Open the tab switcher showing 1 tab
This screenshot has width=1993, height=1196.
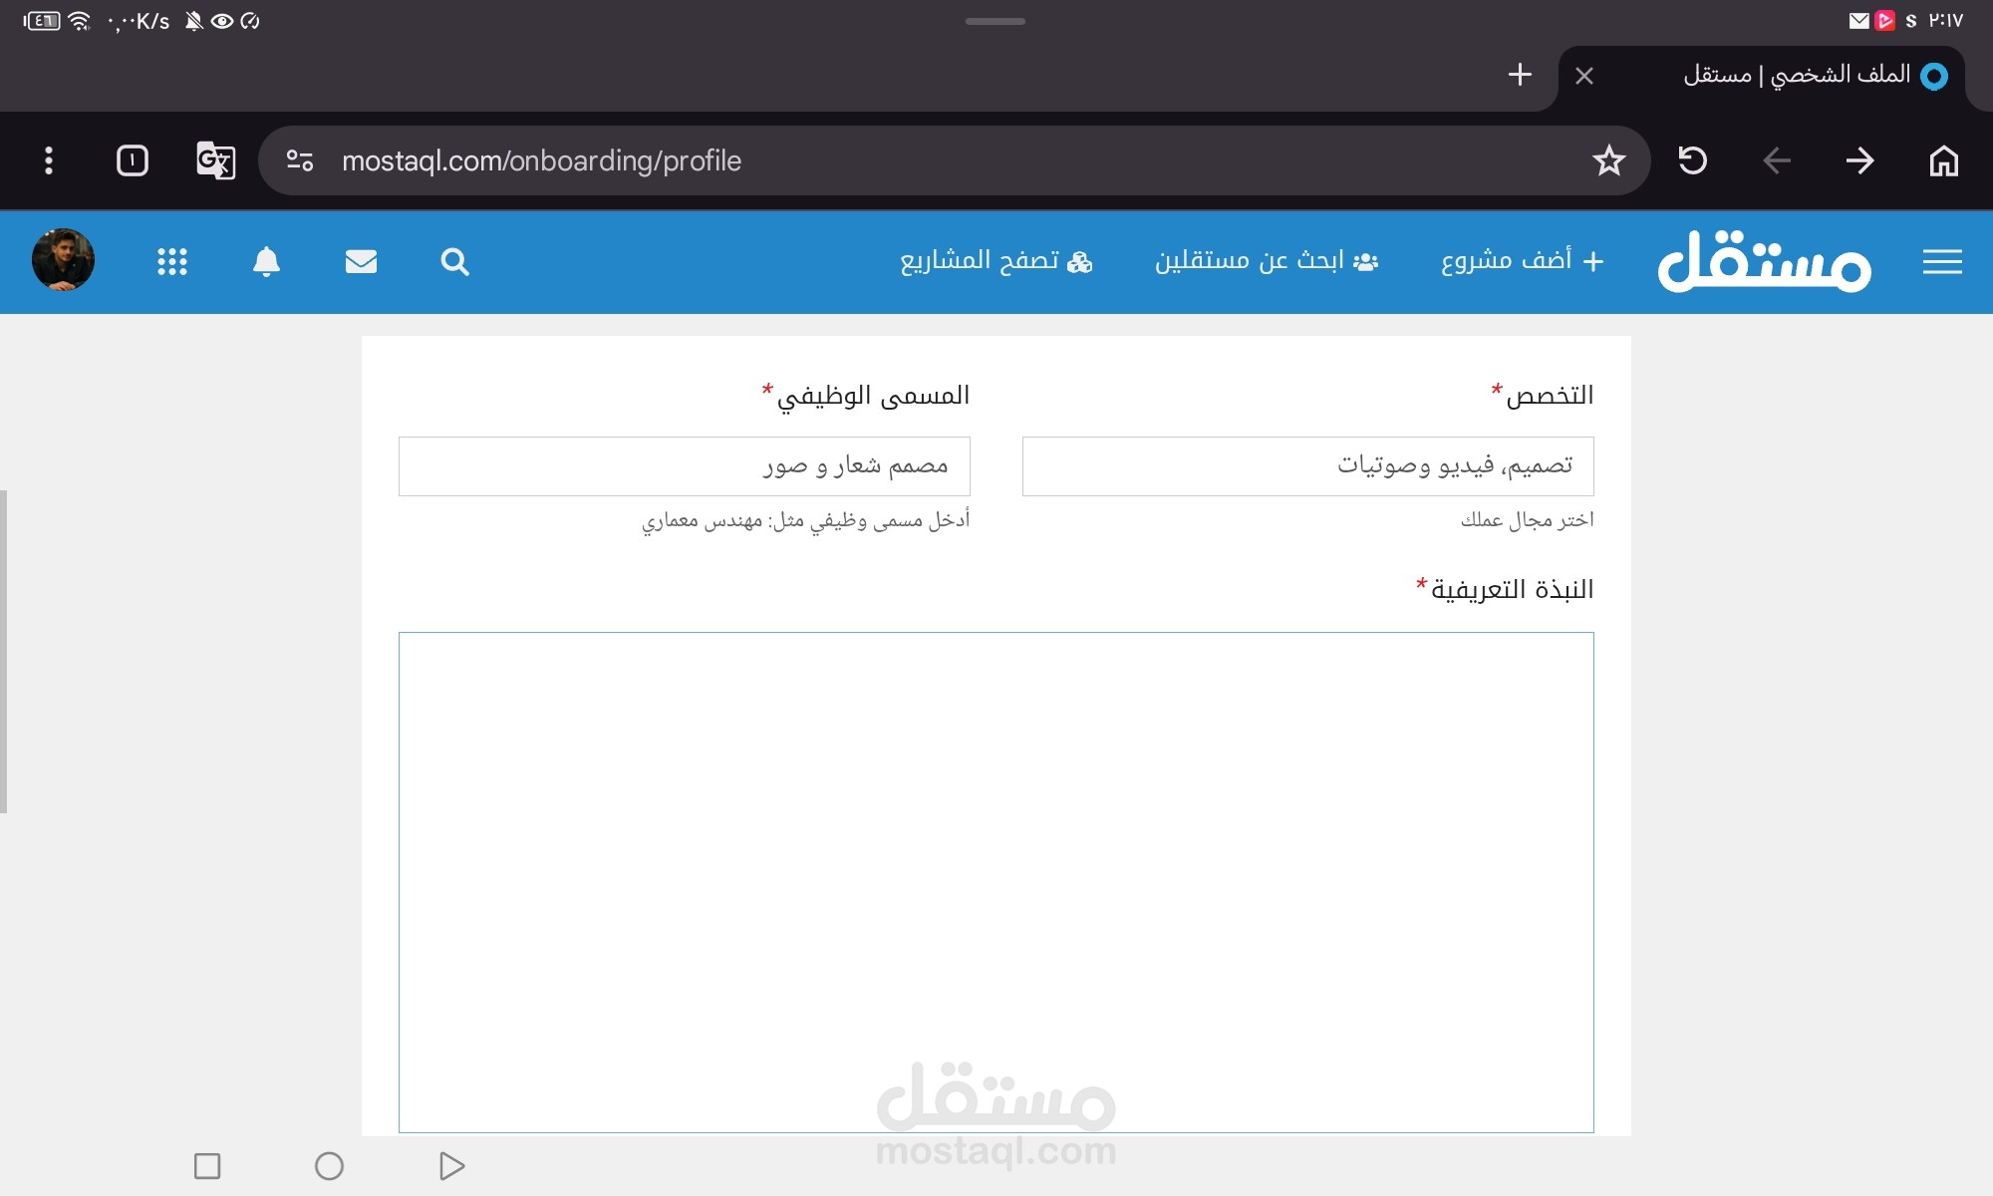(133, 160)
